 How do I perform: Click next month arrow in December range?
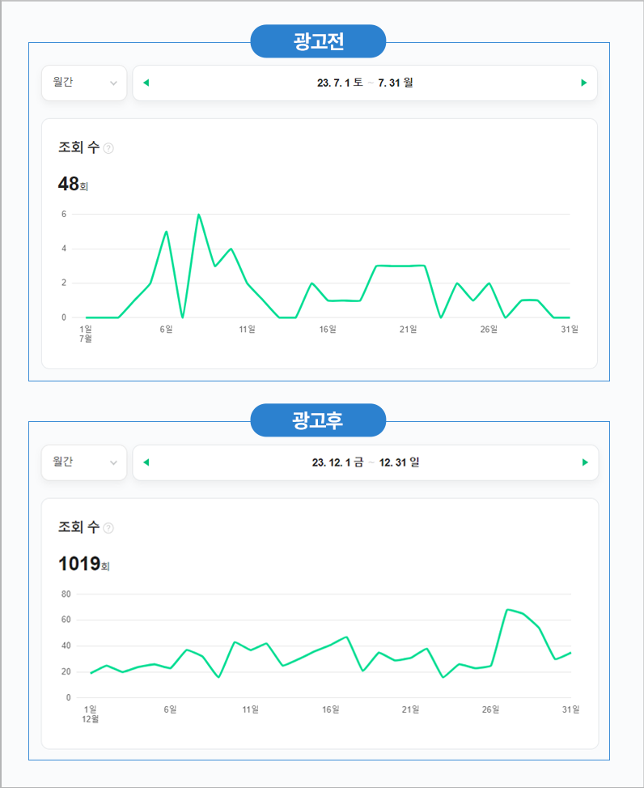[x=585, y=462]
